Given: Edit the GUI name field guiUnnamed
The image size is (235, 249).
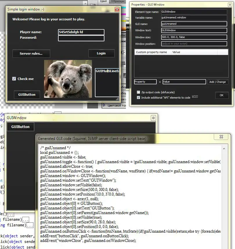Looking at the screenshot, I should pos(194,24).
